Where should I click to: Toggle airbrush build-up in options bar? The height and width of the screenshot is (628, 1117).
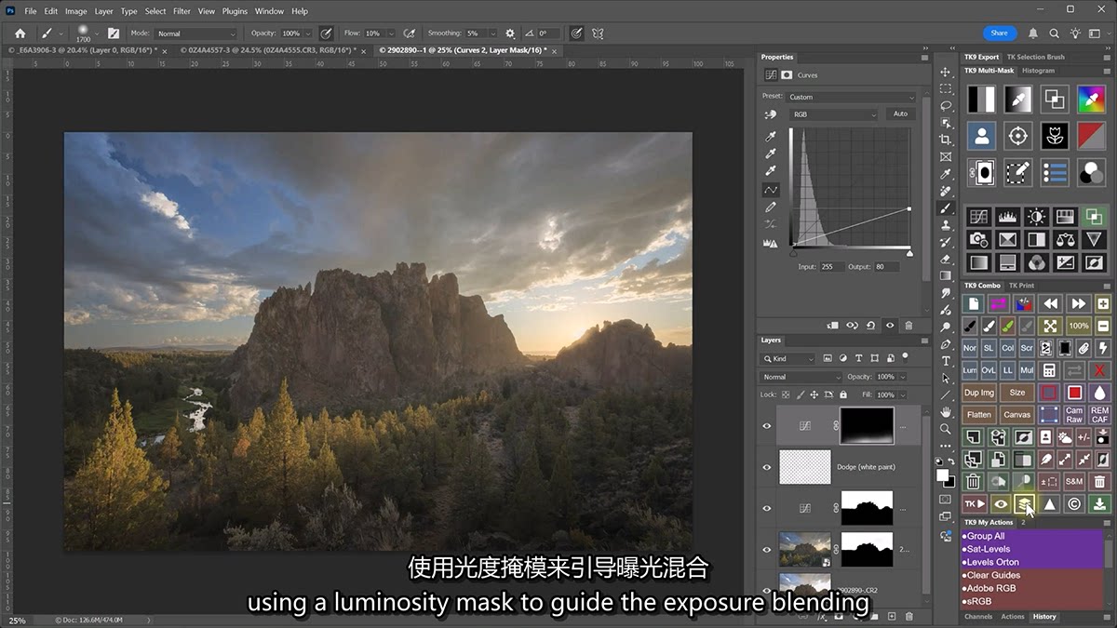pyautogui.click(x=410, y=33)
